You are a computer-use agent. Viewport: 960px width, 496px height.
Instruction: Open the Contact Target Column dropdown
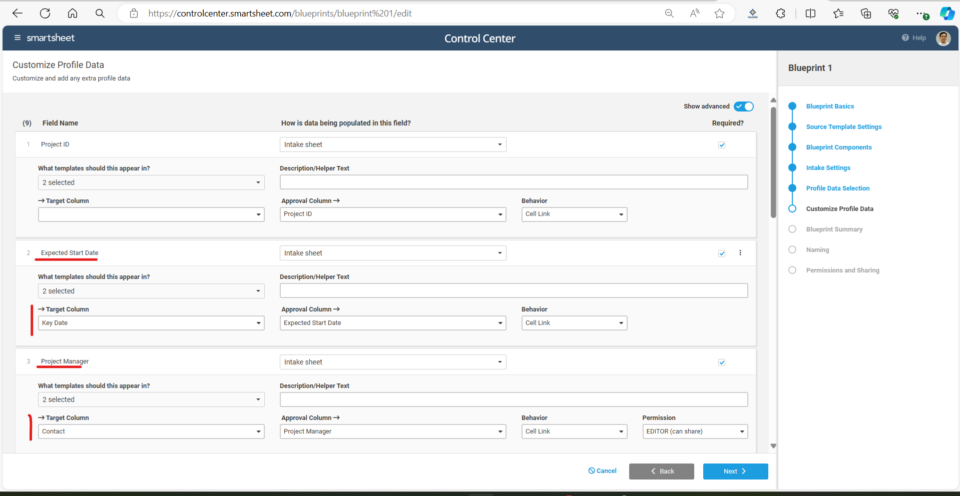[x=151, y=431]
